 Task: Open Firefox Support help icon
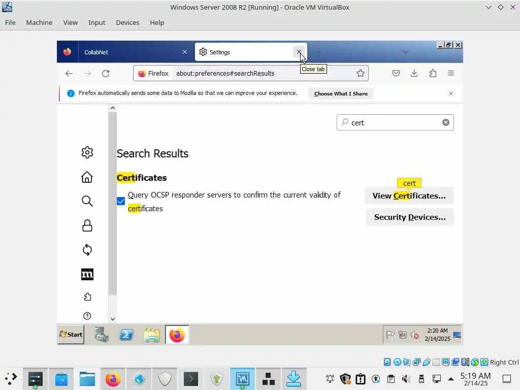point(87,316)
